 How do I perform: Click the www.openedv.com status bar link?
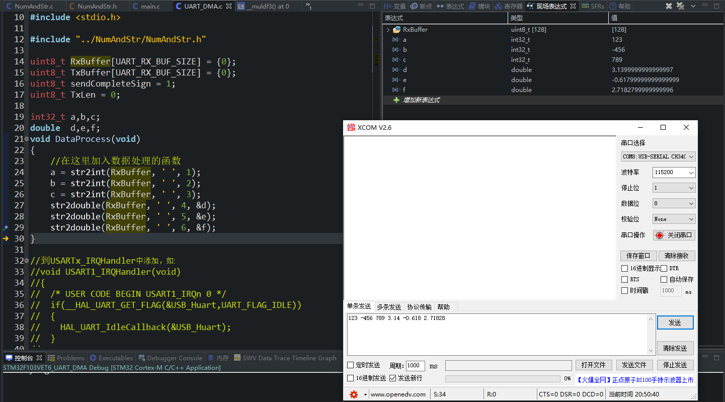pos(398,394)
